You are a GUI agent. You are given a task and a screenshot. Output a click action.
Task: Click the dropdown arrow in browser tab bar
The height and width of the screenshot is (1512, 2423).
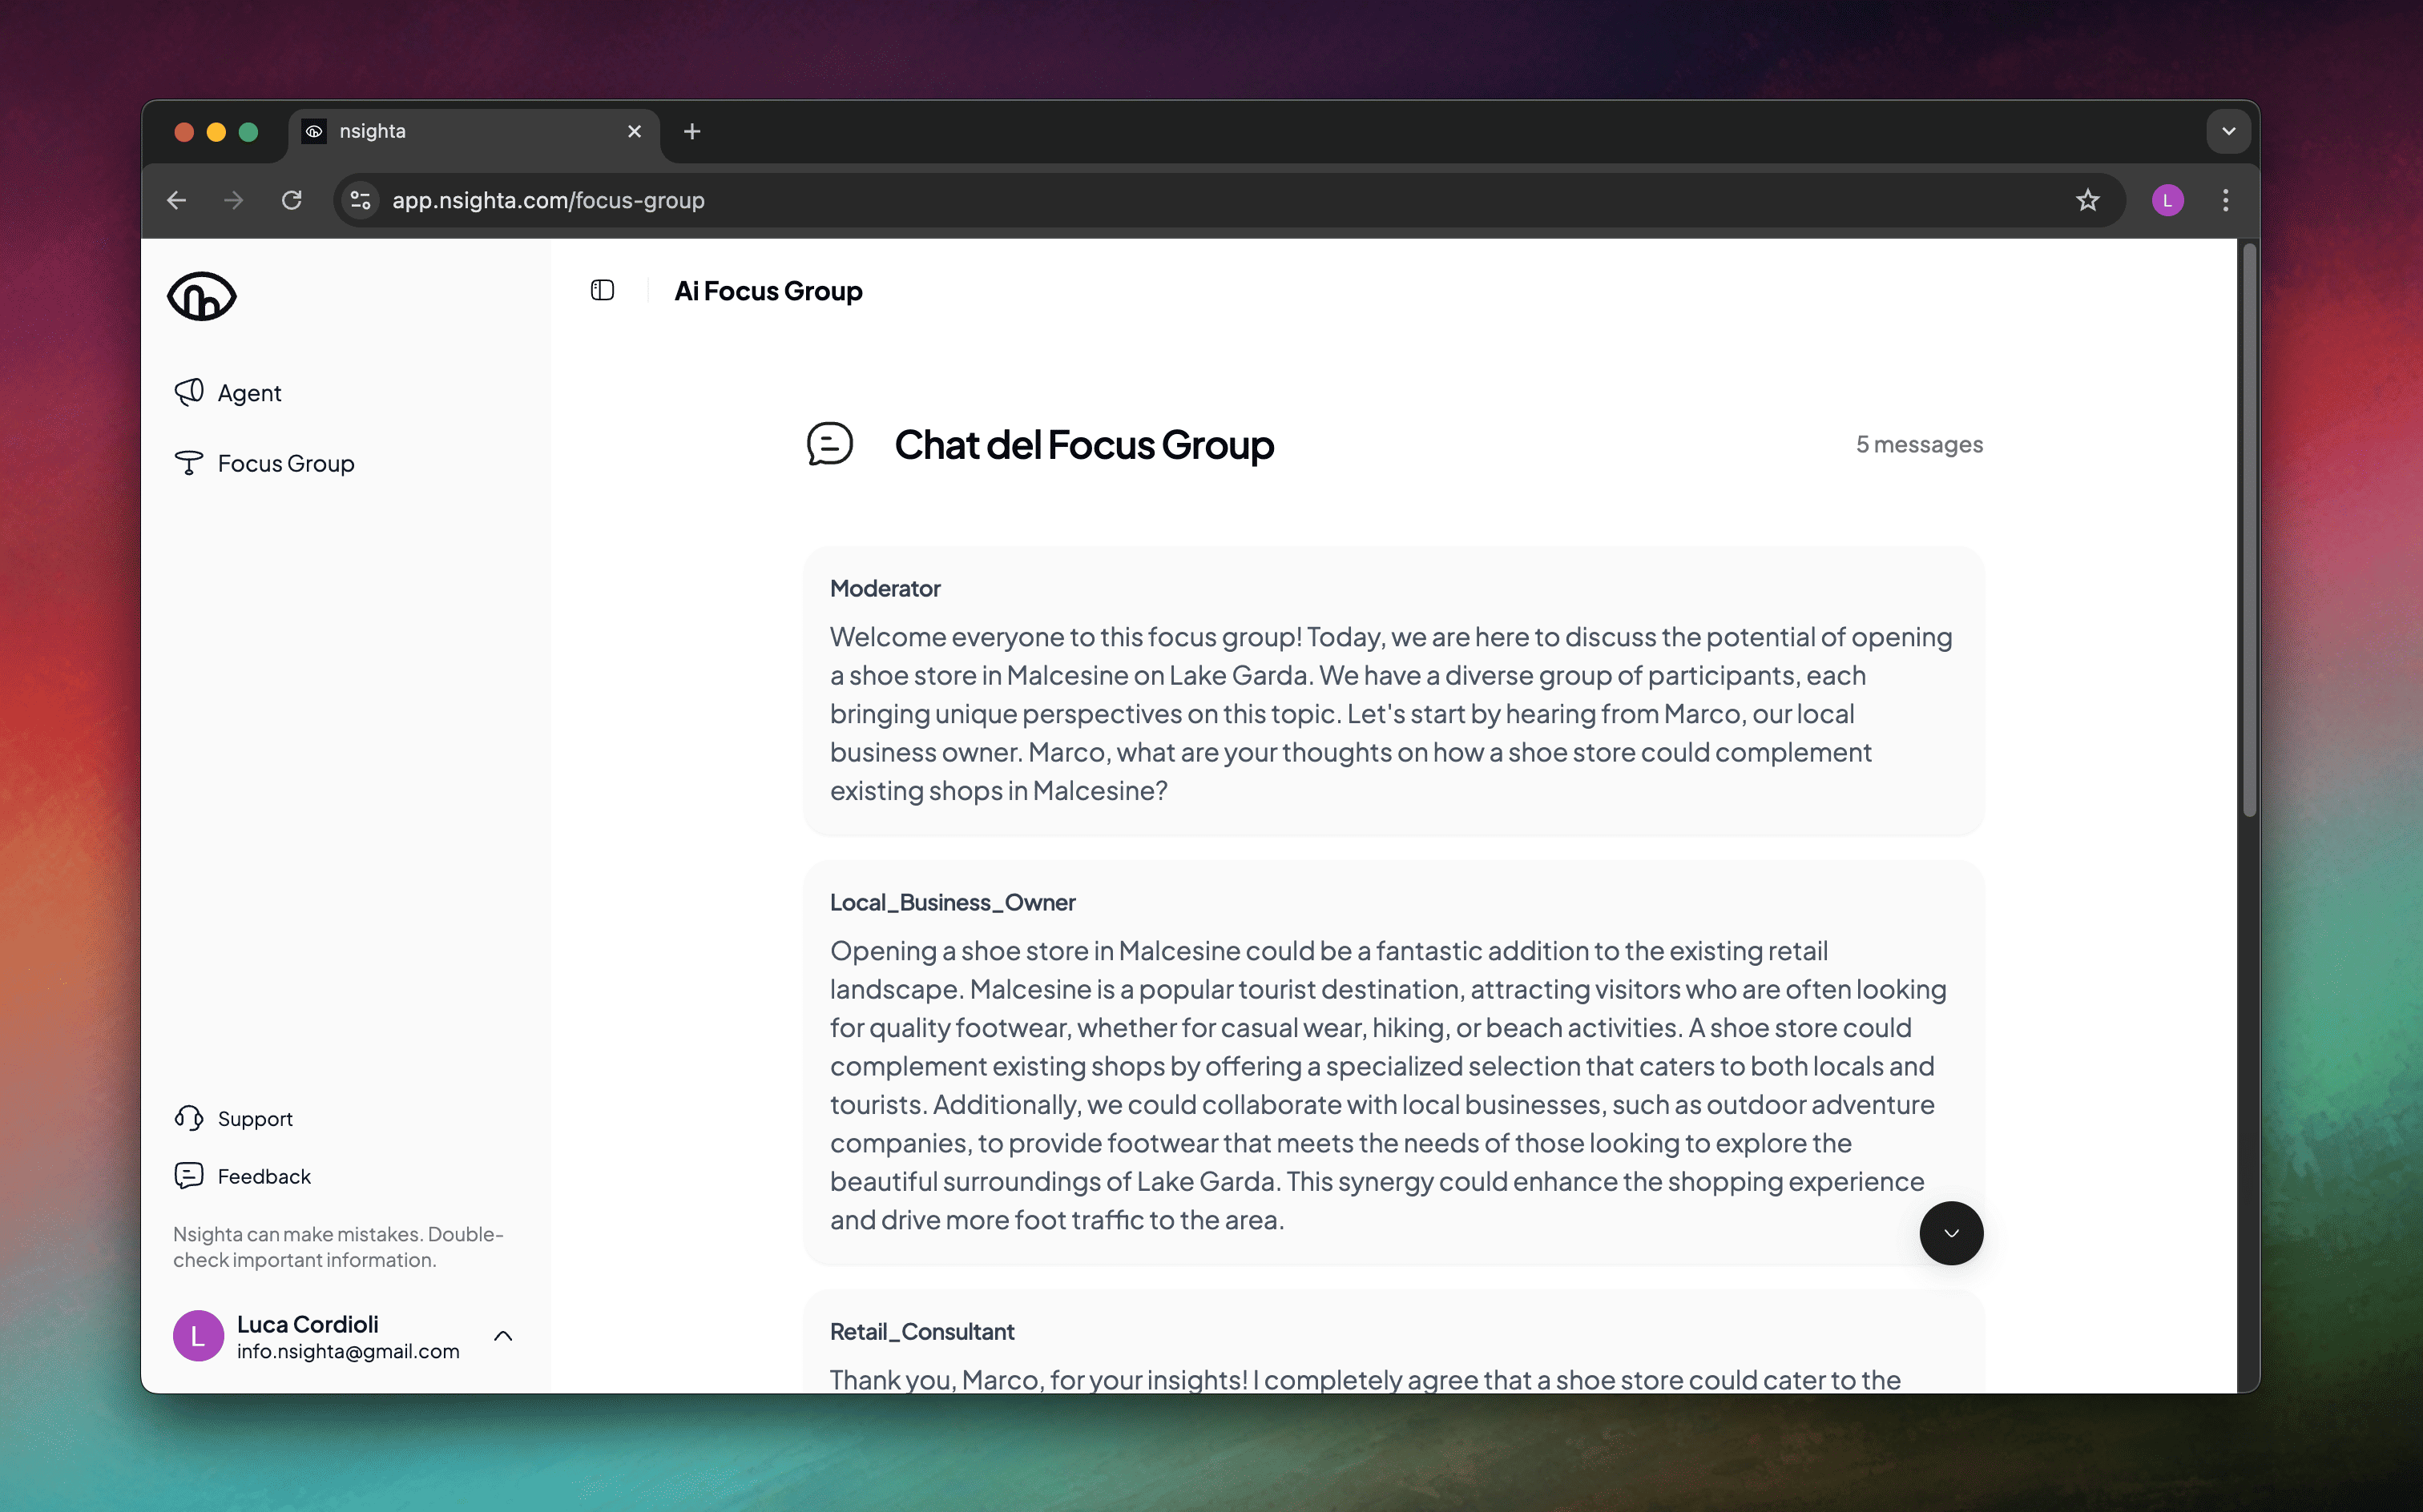point(2228,131)
